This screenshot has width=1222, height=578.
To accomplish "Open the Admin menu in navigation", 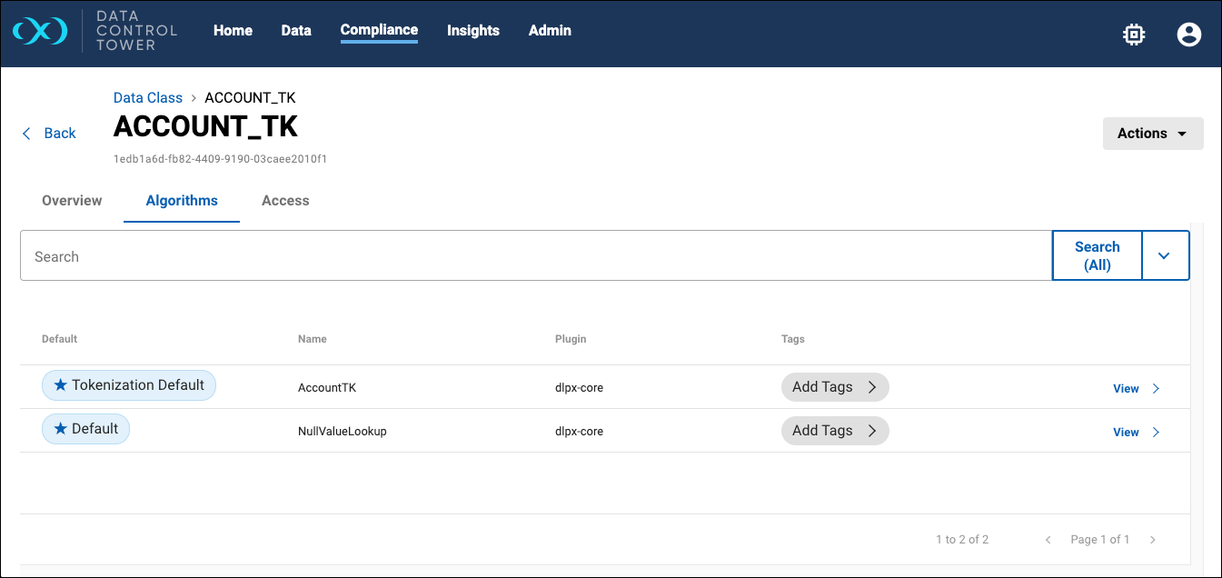I will [550, 31].
